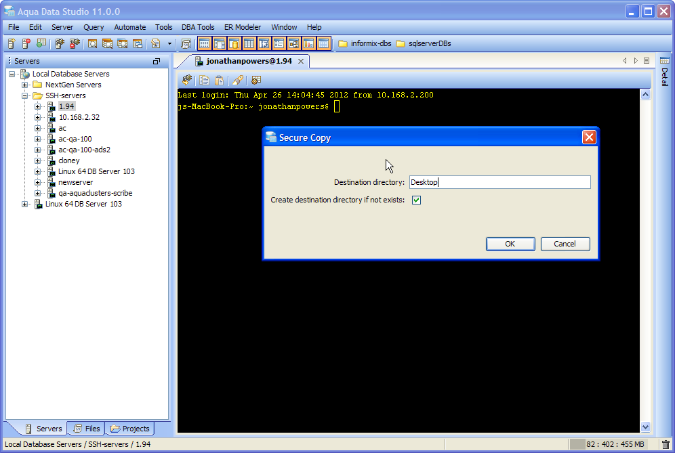Viewport: 675px width, 453px height.
Task: Toggle the grid with arrows view button
Action: [264, 43]
